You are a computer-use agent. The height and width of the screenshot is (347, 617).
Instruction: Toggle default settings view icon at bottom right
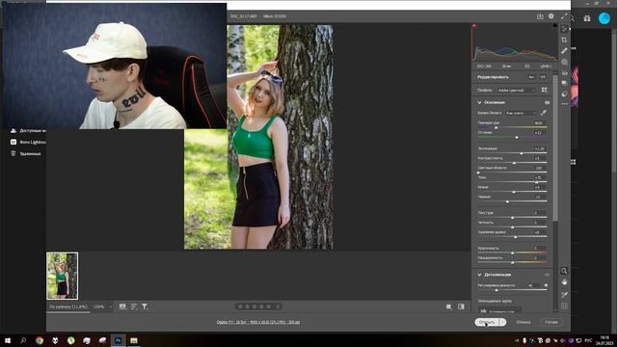point(461,307)
